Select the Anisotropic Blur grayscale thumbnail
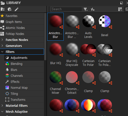The image size is (128, 116). click(72, 21)
